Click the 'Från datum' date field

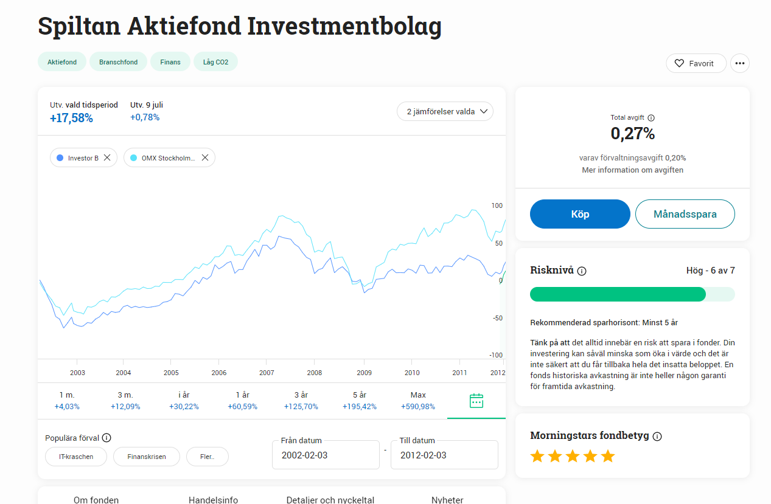pos(326,455)
